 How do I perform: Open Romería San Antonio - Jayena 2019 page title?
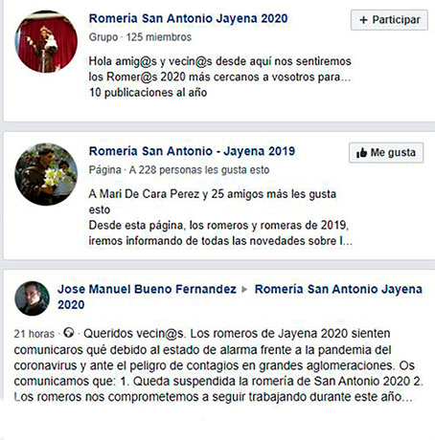(192, 151)
